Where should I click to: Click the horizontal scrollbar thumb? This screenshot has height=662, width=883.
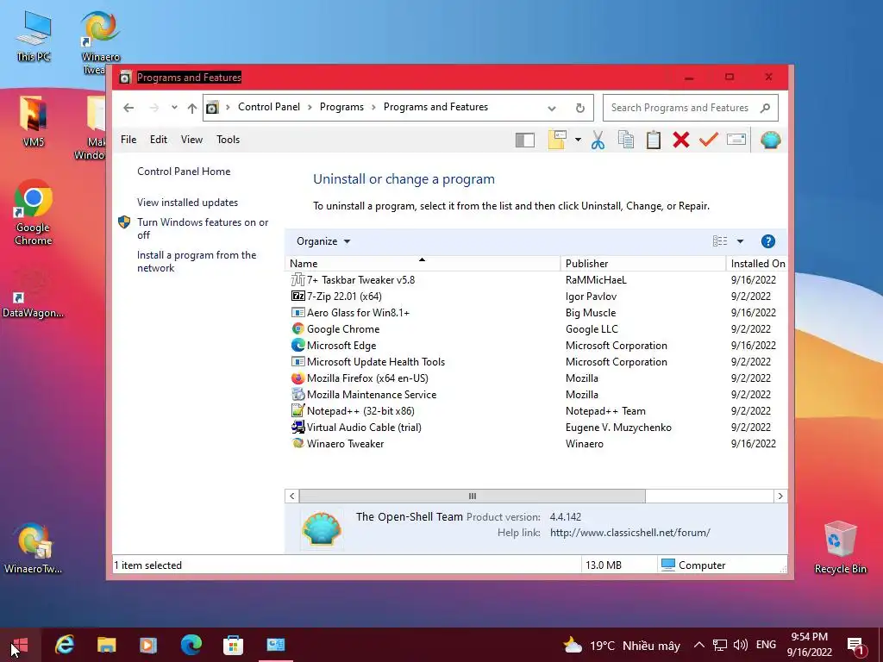coord(472,496)
